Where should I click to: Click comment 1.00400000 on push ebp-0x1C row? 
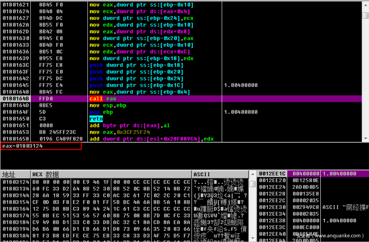point(241,85)
